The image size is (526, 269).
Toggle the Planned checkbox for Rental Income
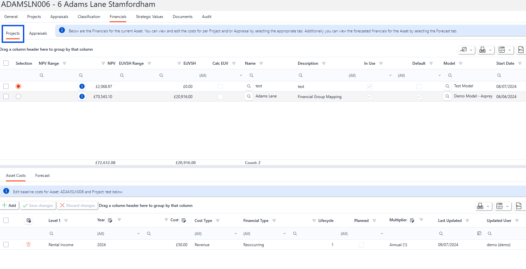pyautogui.click(x=361, y=245)
